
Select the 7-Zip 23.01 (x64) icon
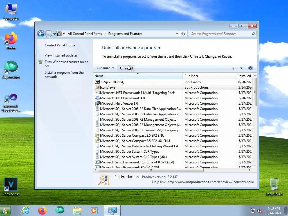97,82
